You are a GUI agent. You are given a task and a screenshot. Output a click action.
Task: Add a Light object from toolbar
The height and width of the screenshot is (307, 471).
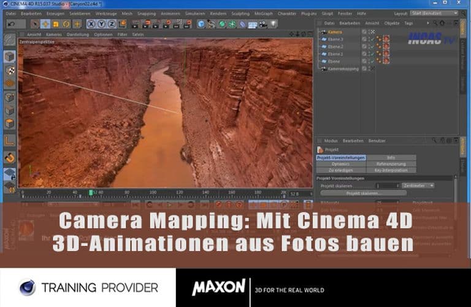274,24
